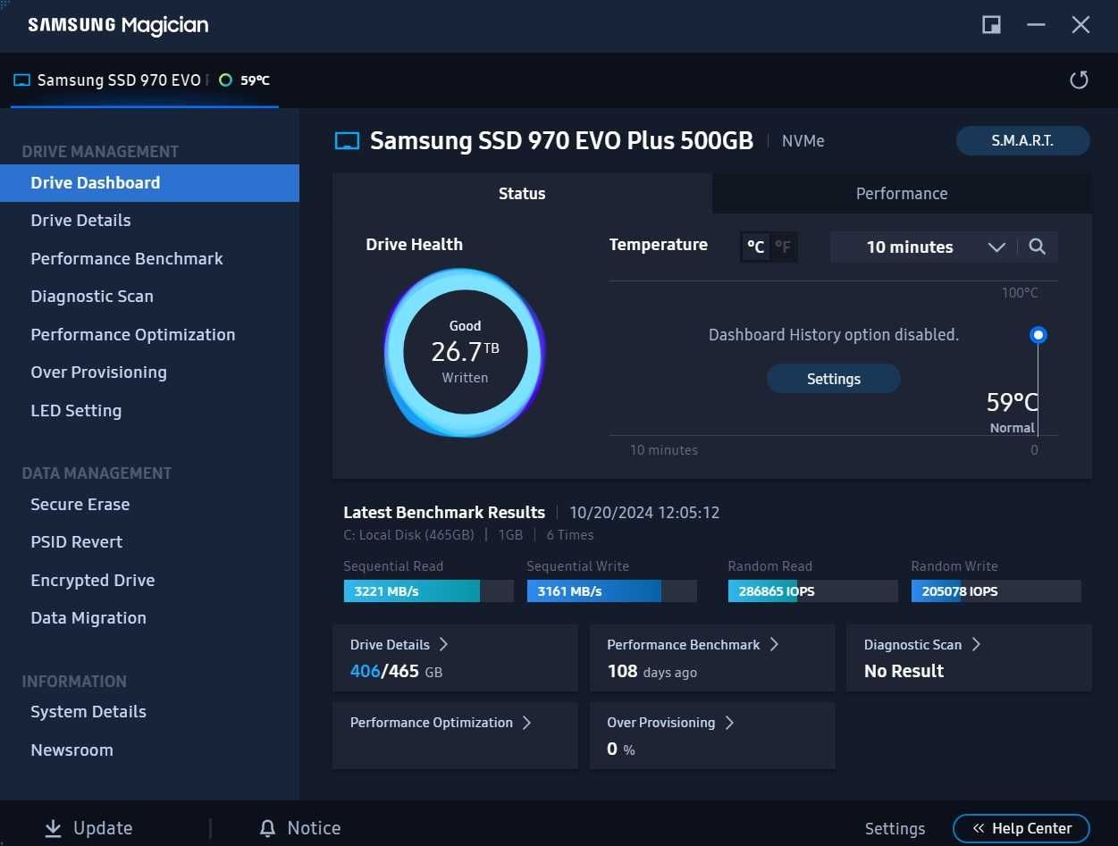1118x846 pixels.
Task: Click the Drive Health ring gauge
Action: coord(465,353)
